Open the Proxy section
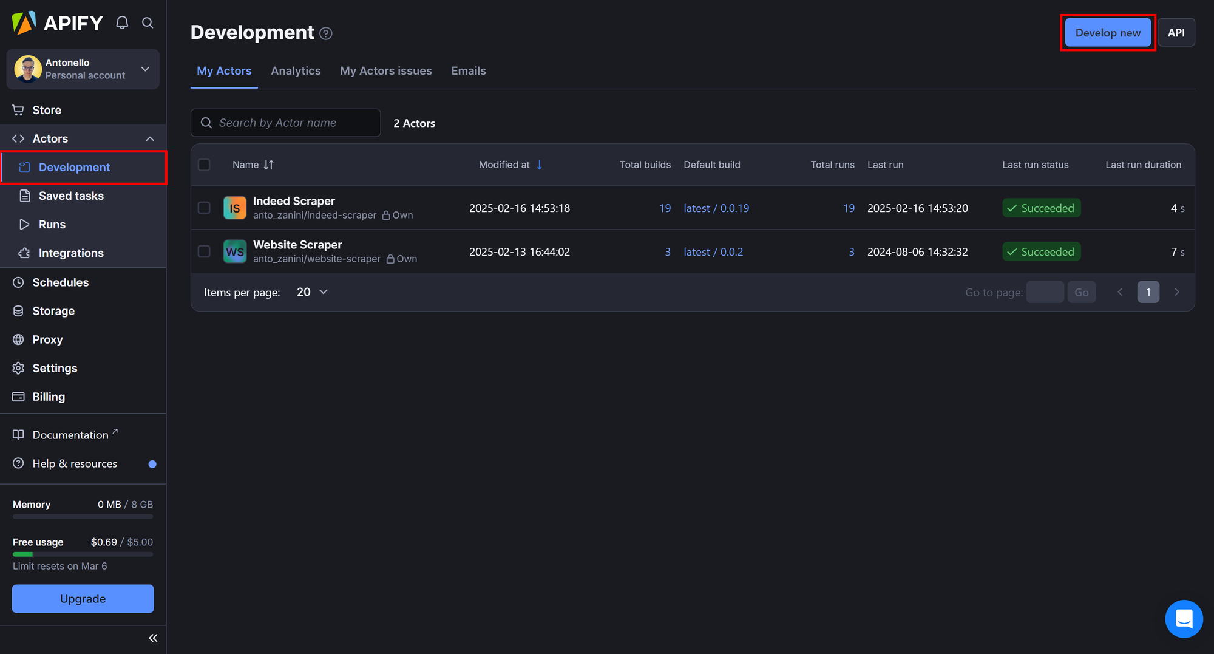The width and height of the screenshot is (1214, 654). point(47,339)
